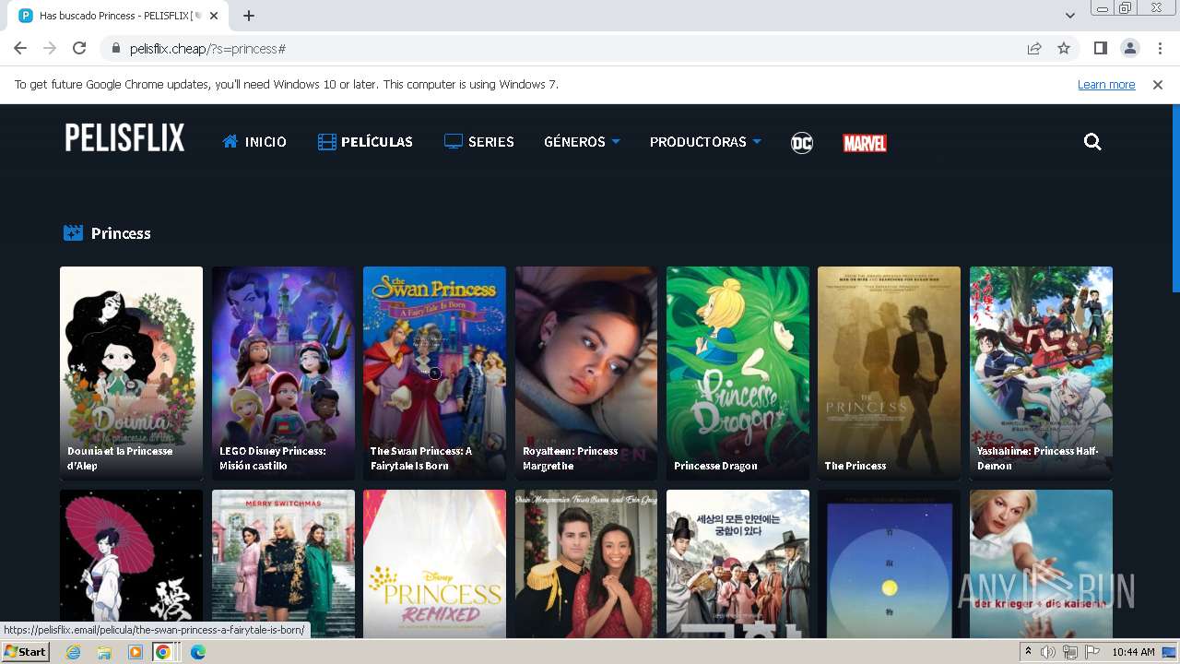The width and height of the screenshot is (1180, 664).
Task: Go to INICIO home menu item
Action: pos(254,142)
